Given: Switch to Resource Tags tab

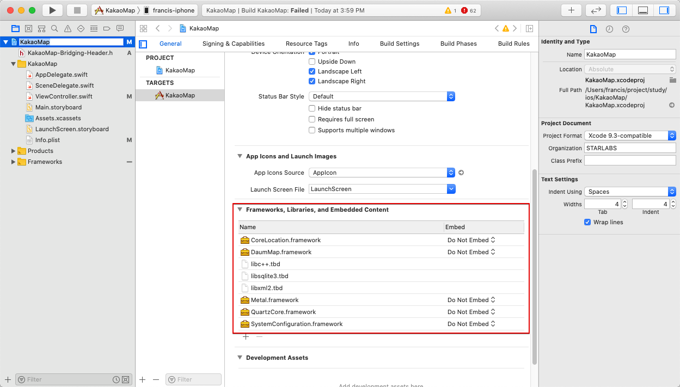Looking at the screenshot, I should click(x=307, y=44).
